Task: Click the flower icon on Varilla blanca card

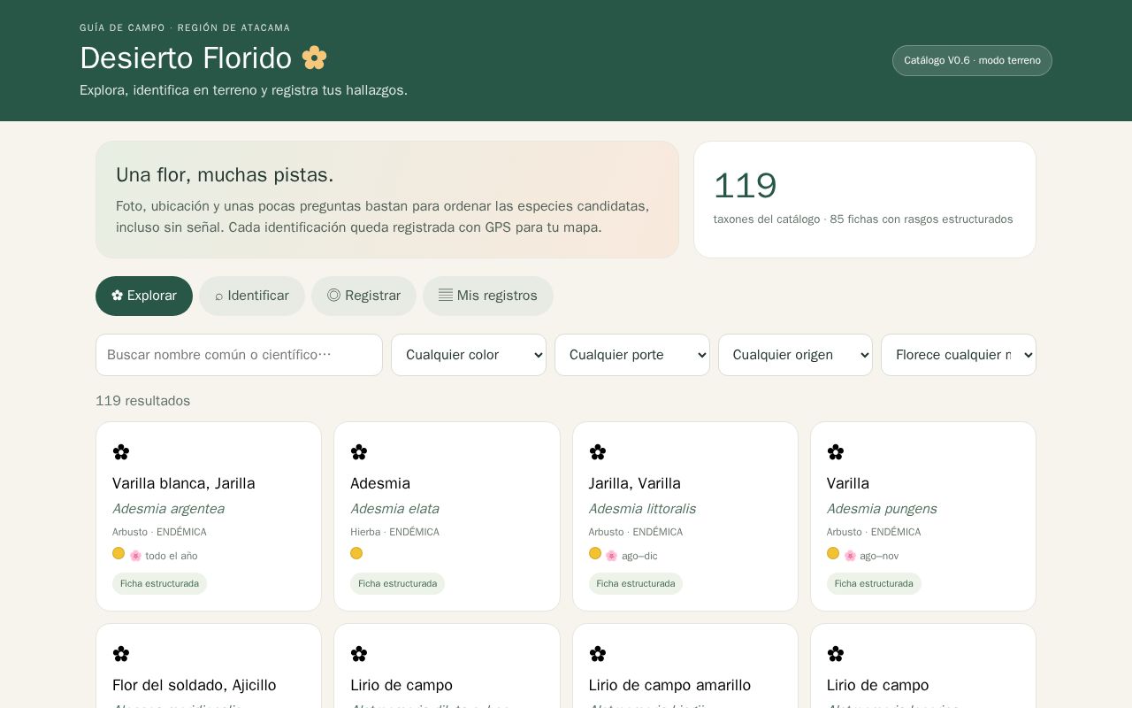Action: pos(121,452)
